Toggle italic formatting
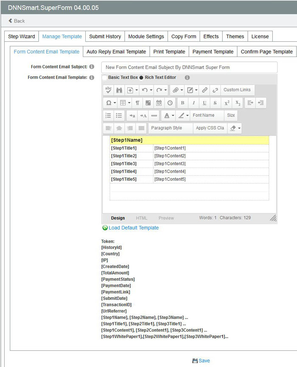The width and height of the screenshot is (297, 367). tap(193, 103)
